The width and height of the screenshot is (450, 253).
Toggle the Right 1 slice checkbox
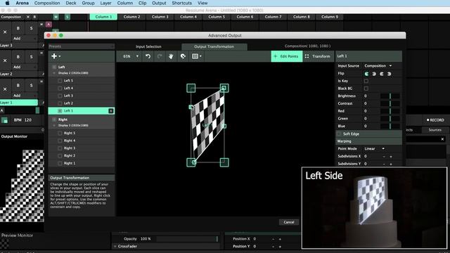click(60, 163)
